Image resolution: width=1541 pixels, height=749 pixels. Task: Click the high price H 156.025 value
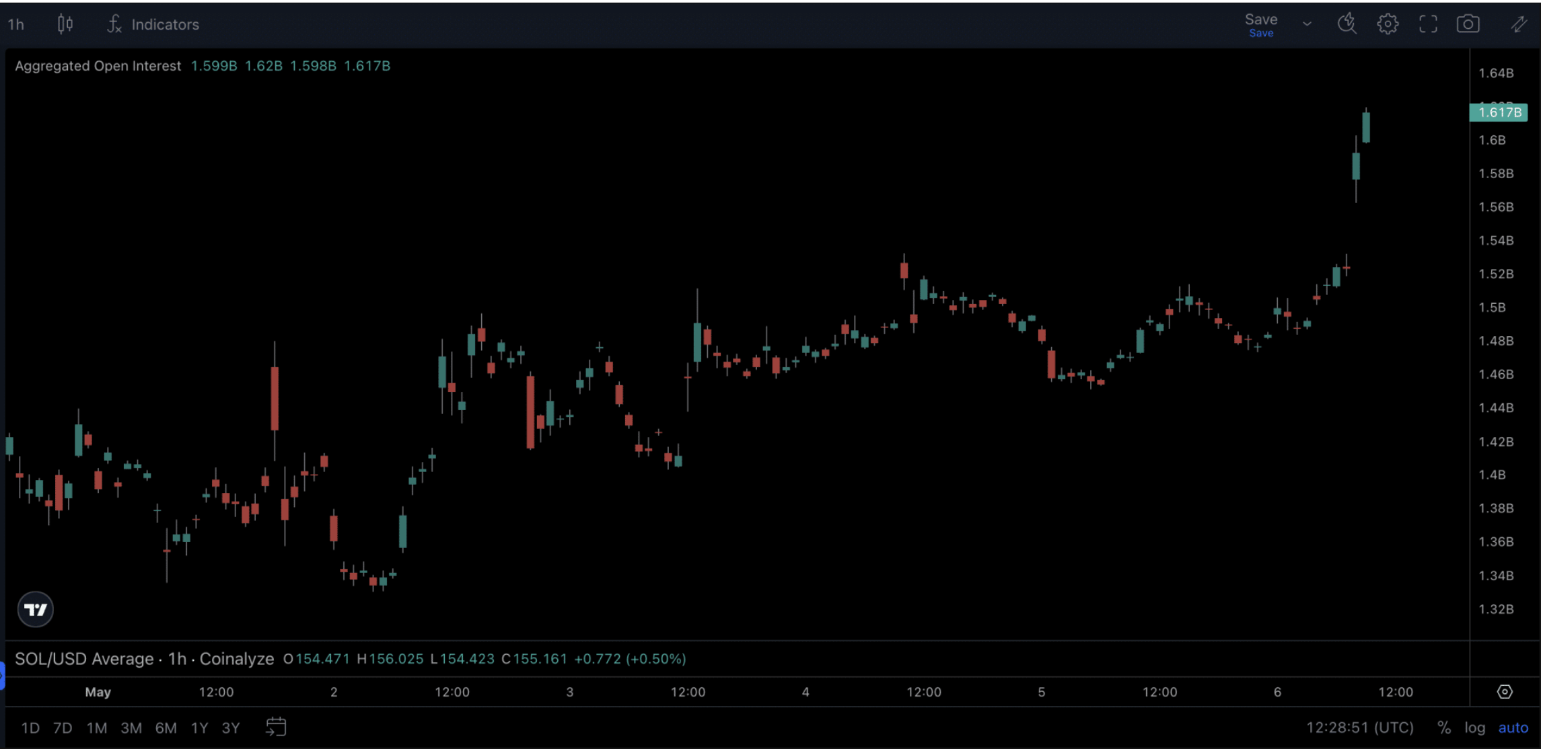390,659
